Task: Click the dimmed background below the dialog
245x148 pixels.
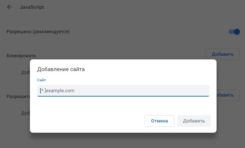Action: pos(122,141)
